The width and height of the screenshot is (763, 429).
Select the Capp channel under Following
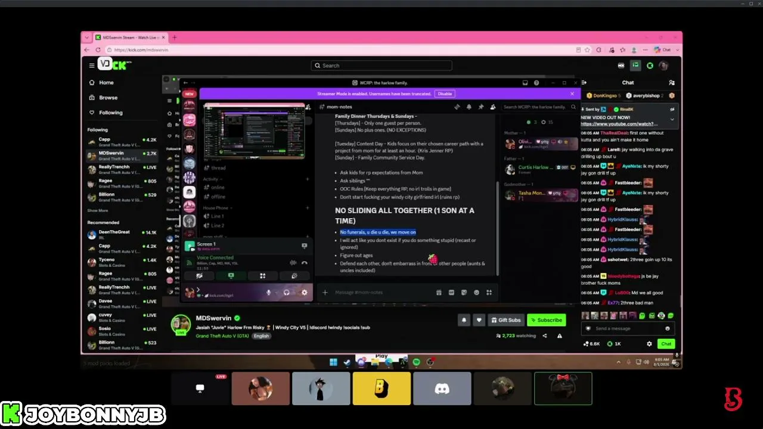click(122, 142)
